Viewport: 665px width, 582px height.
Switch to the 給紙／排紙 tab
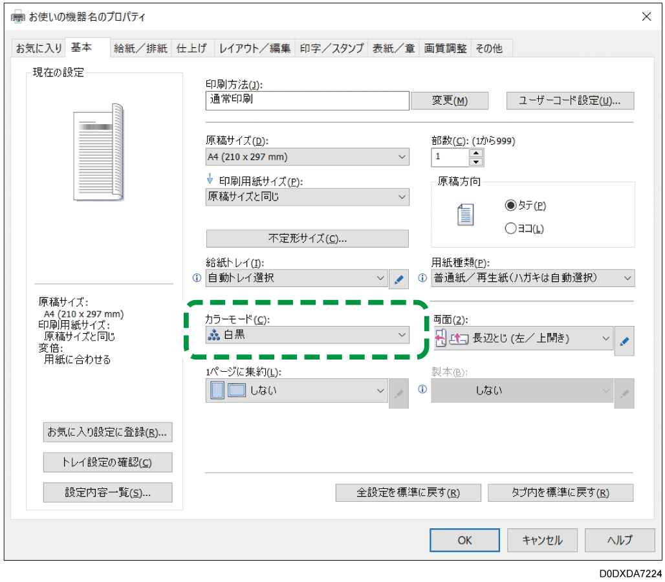coord(140,48)
